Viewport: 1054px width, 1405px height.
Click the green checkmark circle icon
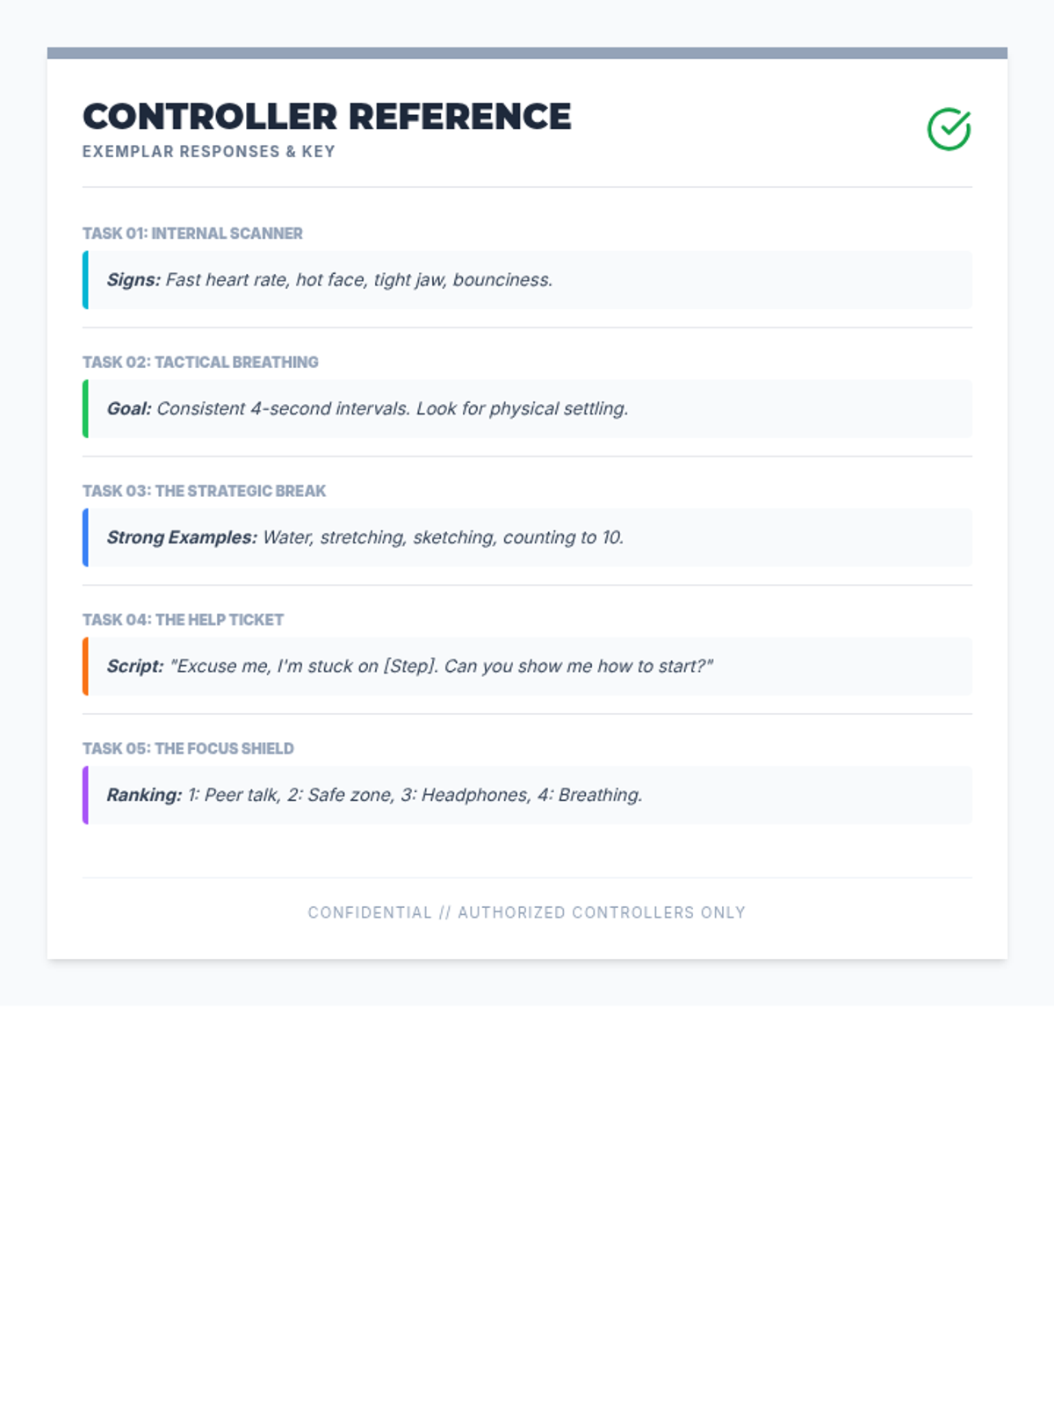tap(949, 130)
